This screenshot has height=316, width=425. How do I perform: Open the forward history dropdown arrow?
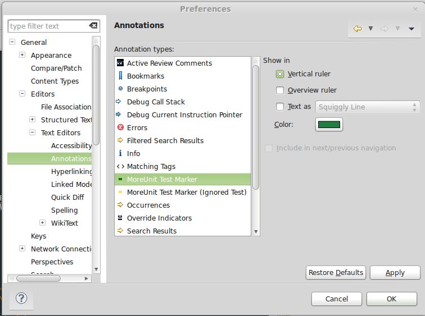tap(397, 29)
